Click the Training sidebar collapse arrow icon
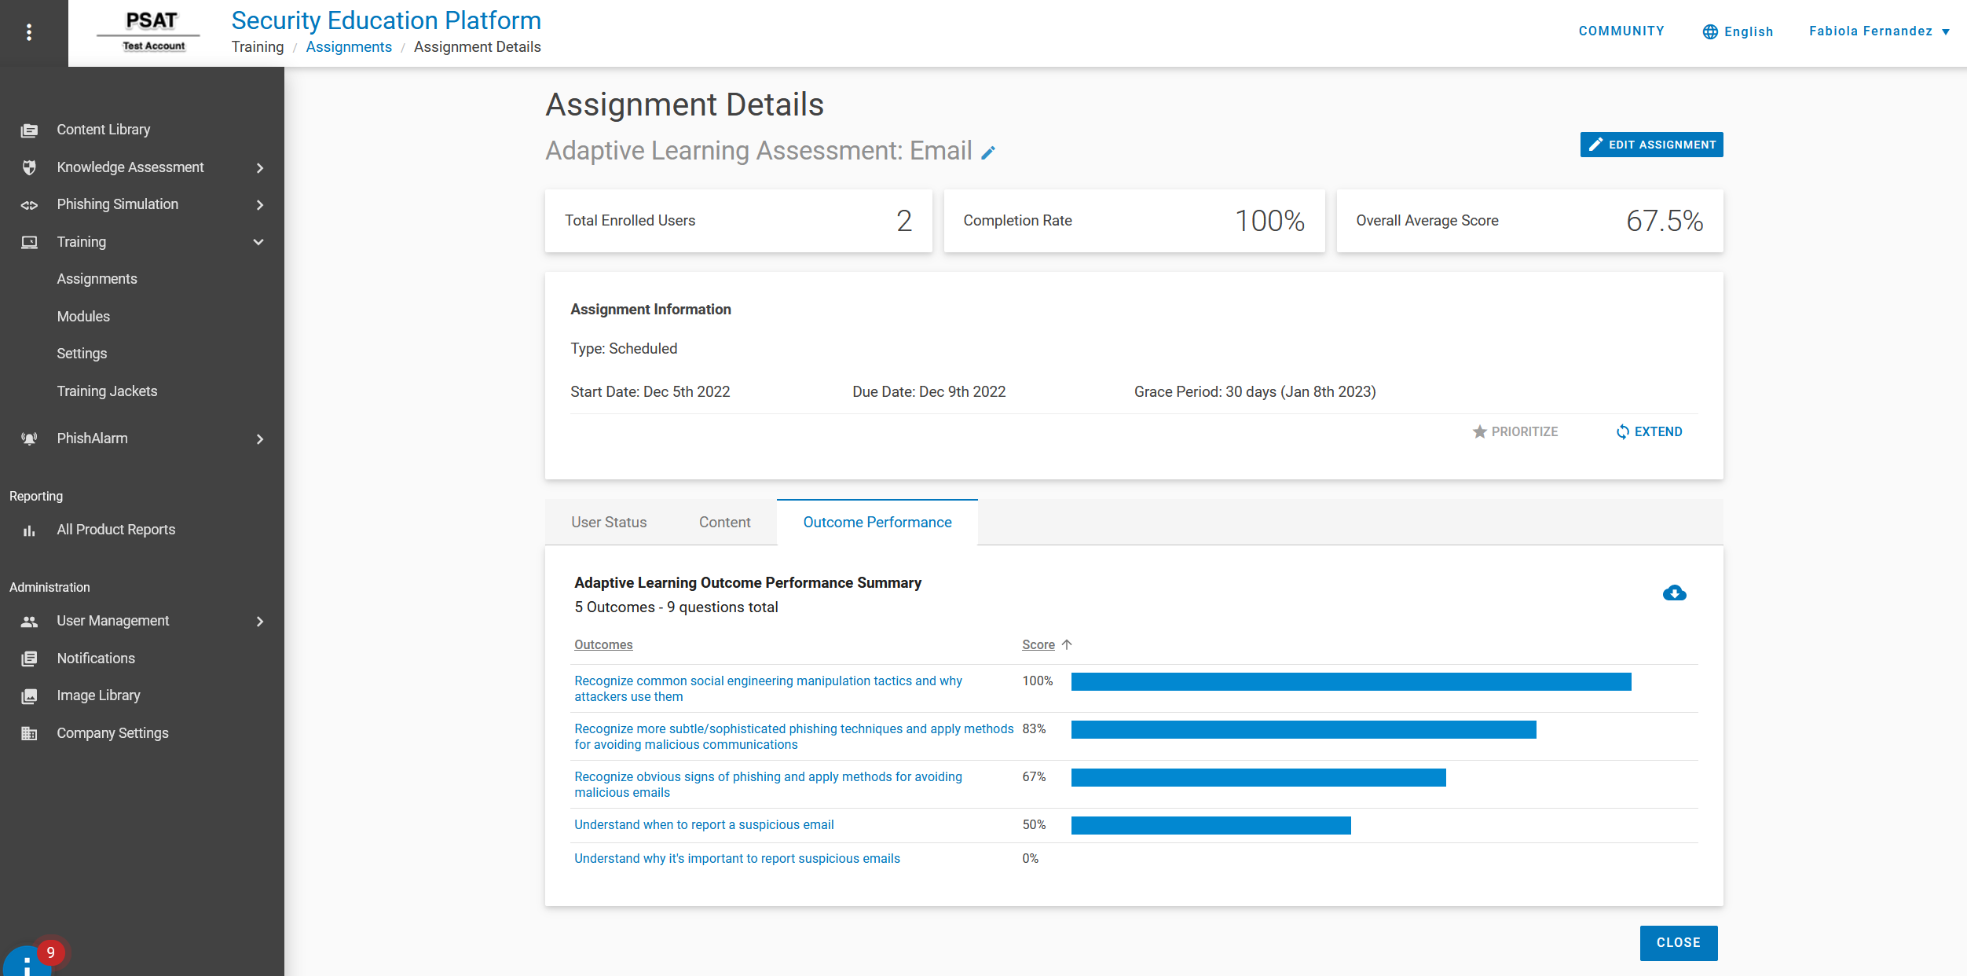This screenshot has width=1967, height=976. point(260,241)
